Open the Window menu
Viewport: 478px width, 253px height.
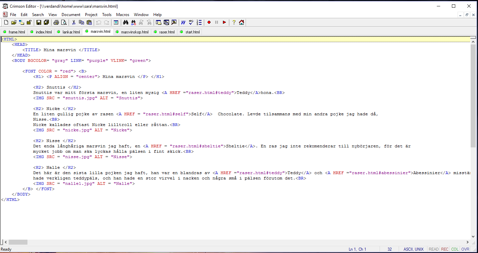click(141, 15)
